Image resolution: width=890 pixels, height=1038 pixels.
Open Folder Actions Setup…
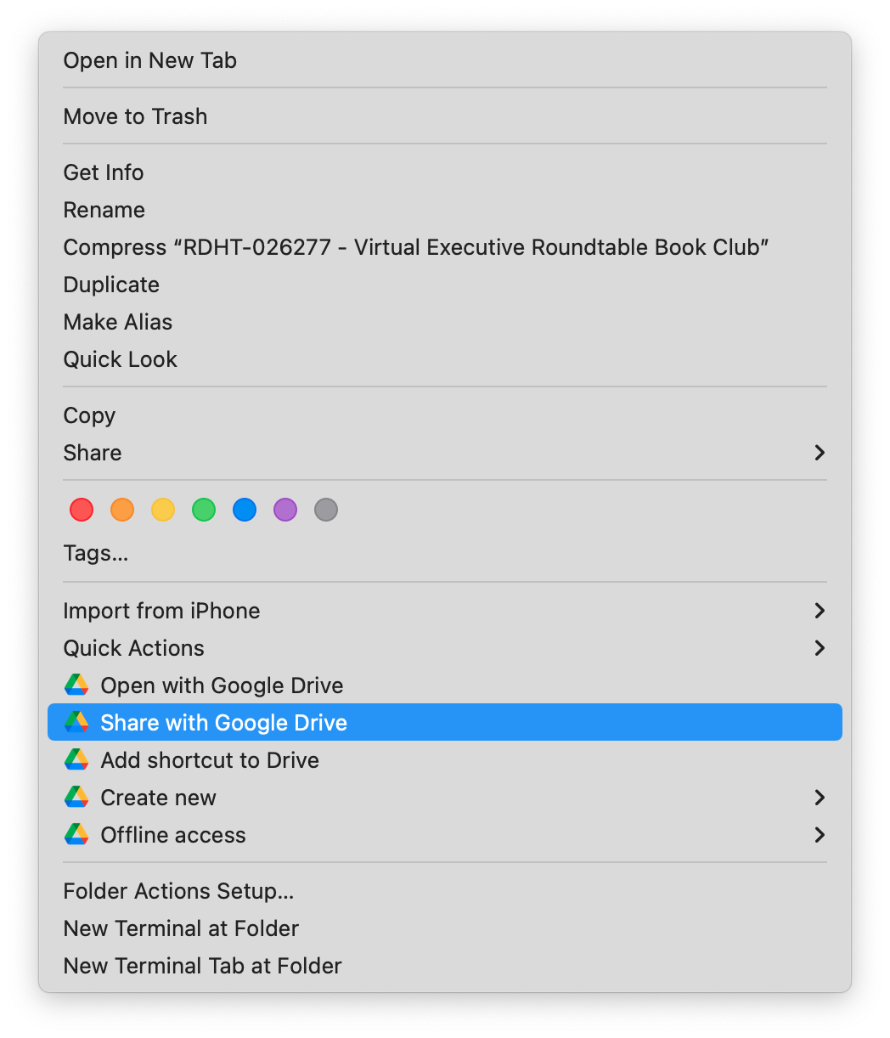click(178, 891)
